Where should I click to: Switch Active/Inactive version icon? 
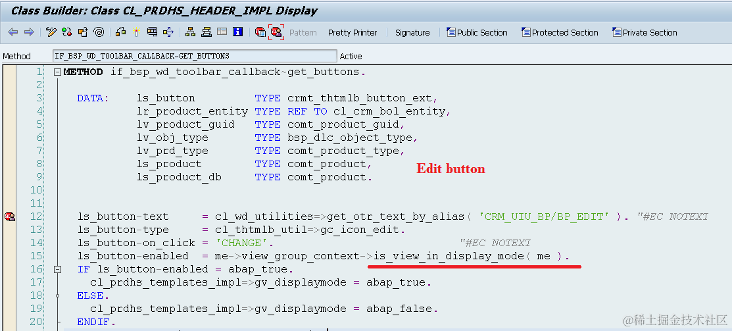(x=67, y=32)
